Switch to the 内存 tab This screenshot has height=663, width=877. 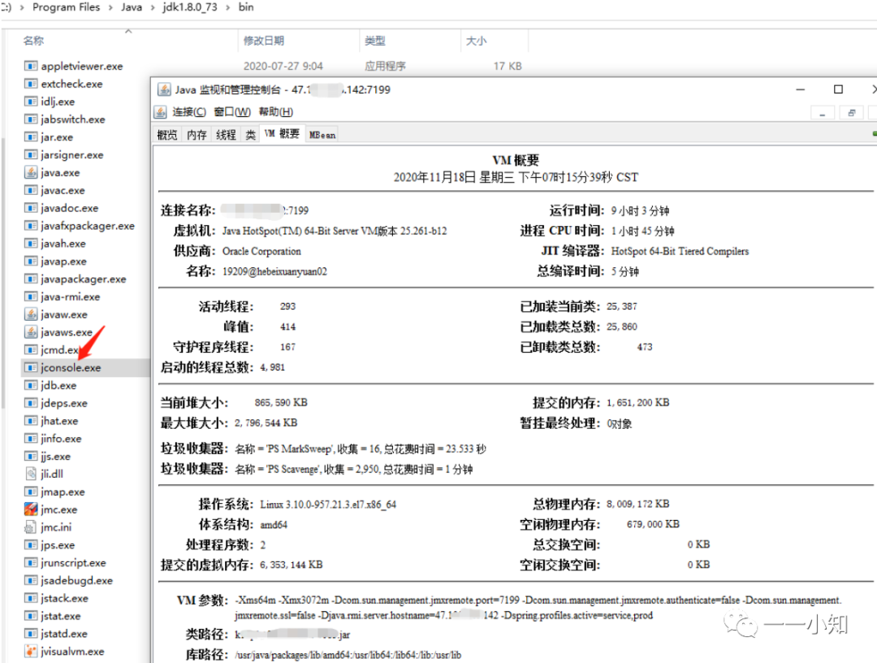(197, 135)
